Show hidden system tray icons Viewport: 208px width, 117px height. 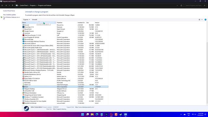(181, 114)
